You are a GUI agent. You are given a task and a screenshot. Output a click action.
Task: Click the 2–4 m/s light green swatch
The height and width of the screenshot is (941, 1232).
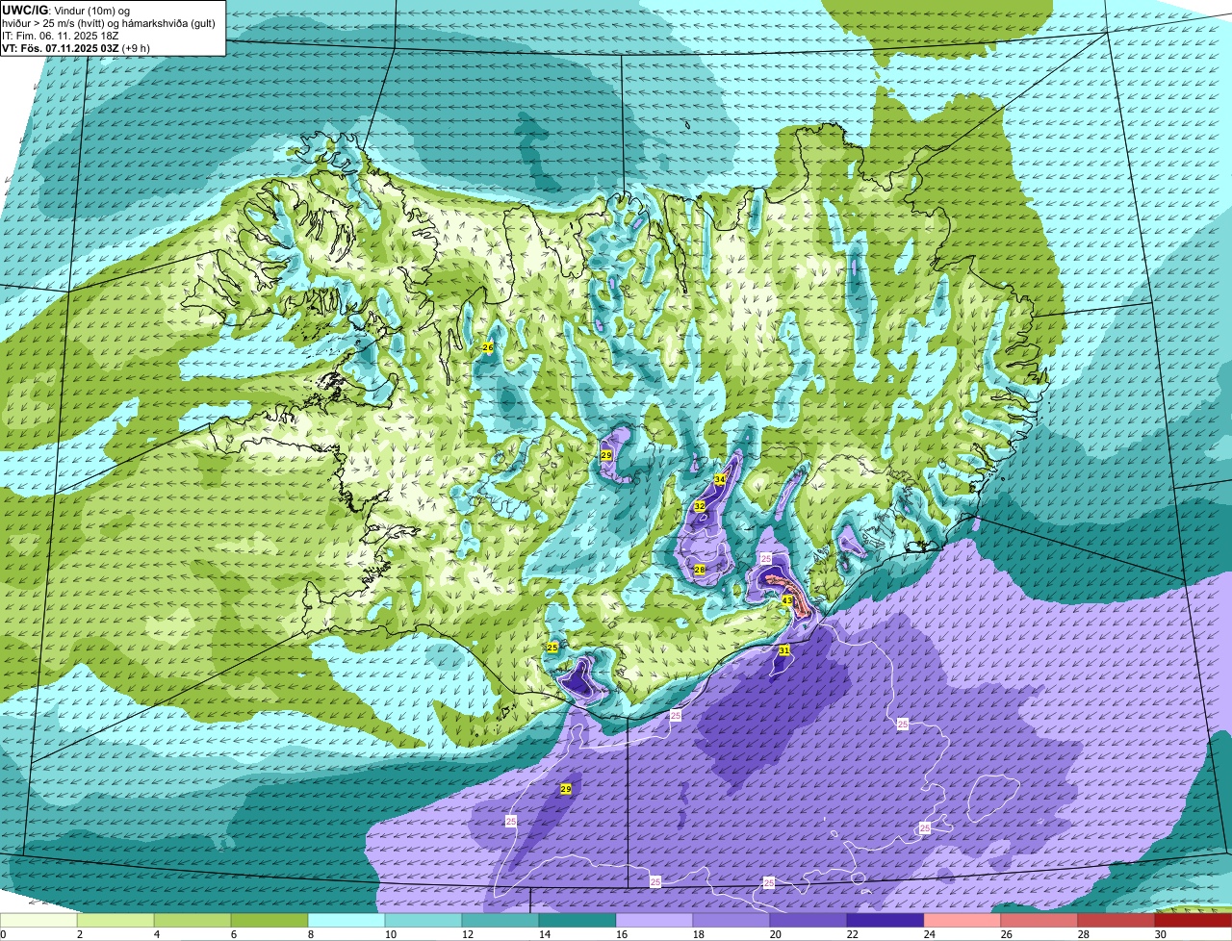[x=115, y=921]
